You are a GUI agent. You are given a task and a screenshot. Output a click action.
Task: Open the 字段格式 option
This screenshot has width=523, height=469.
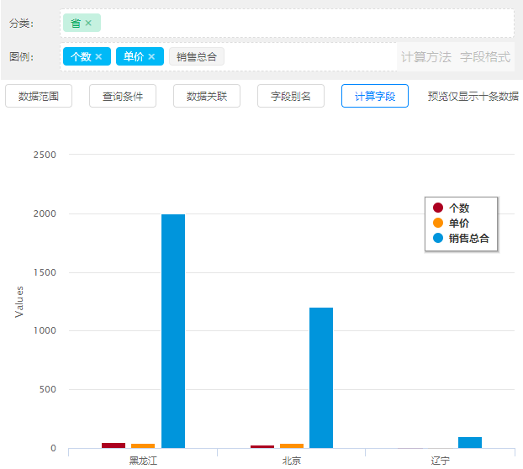pos(485,57)
